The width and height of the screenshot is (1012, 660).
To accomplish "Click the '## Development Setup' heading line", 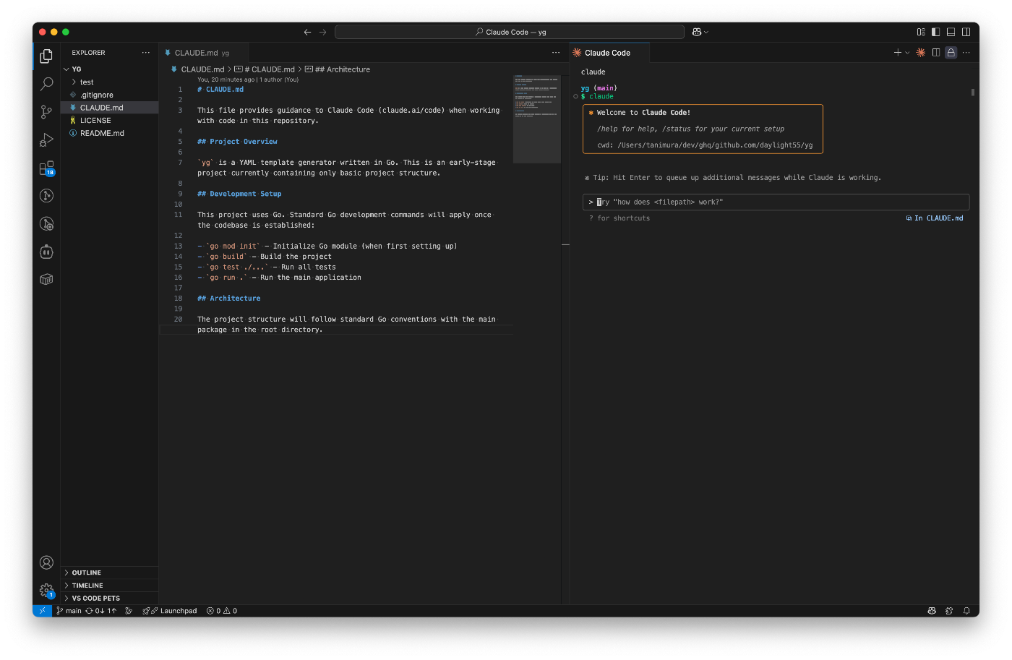I will [x=239, y=194].
